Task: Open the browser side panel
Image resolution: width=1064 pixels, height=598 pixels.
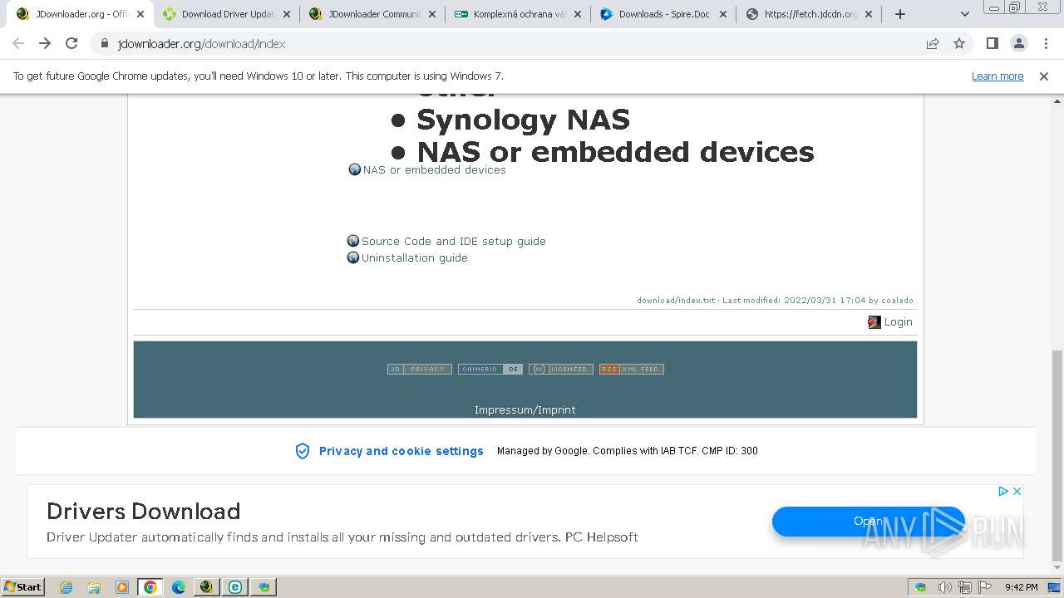Action: (992, 43)
